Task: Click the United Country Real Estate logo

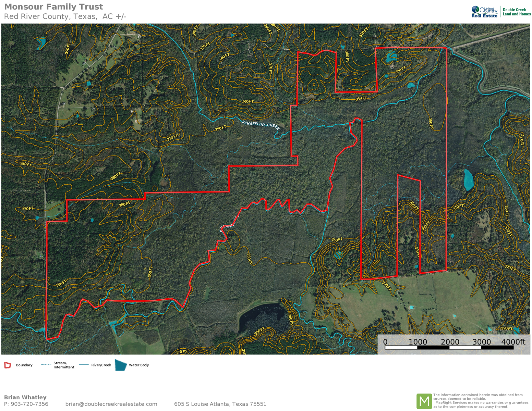Action: [484, 12]
